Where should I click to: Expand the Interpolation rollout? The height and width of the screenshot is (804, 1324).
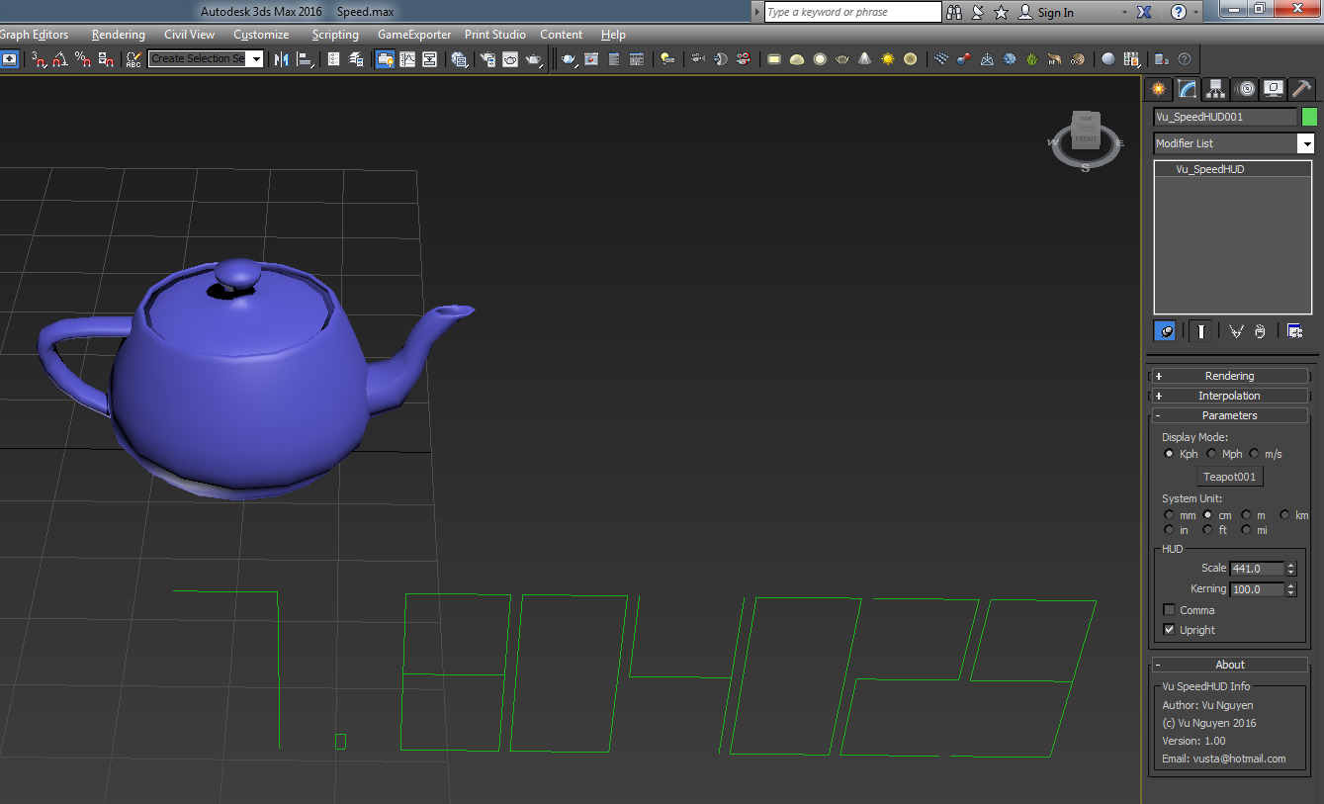point(1229,396)
